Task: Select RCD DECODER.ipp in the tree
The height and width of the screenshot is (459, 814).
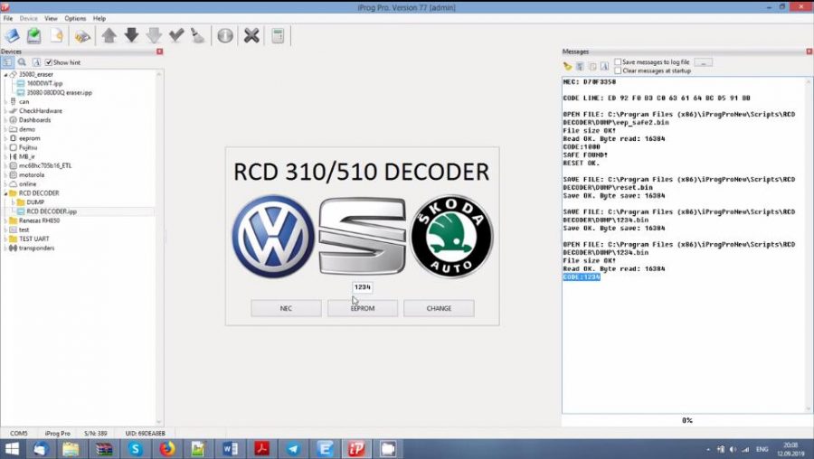Action: tap(52, 211)
